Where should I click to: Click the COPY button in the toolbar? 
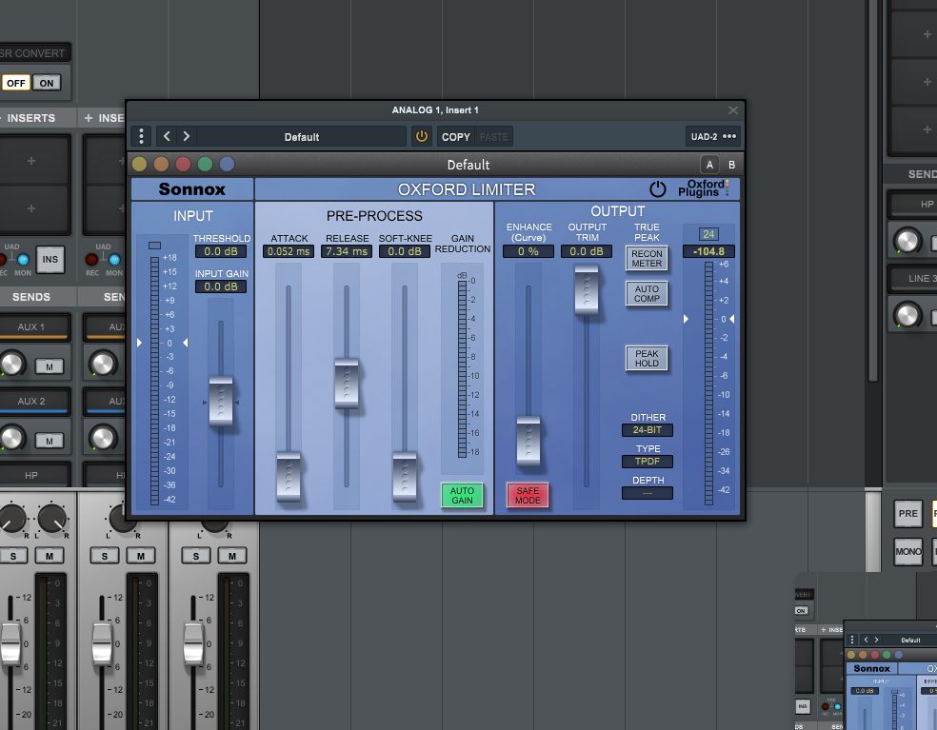tap(456, 136)
